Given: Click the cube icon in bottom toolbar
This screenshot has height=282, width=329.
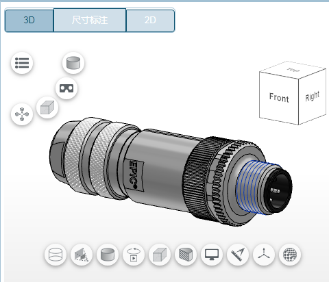Looking at the screenshot, I should pos(160,255).
